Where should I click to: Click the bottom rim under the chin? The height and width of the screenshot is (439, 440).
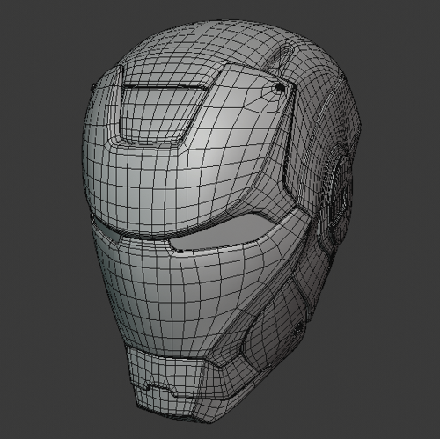(182, 416)
